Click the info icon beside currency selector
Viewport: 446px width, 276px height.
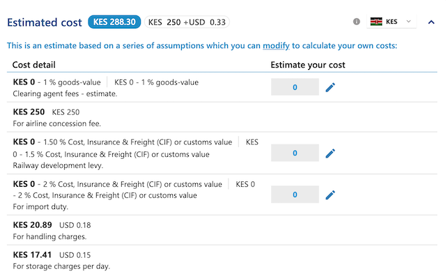pyautogui.click(x=356, y=22)
